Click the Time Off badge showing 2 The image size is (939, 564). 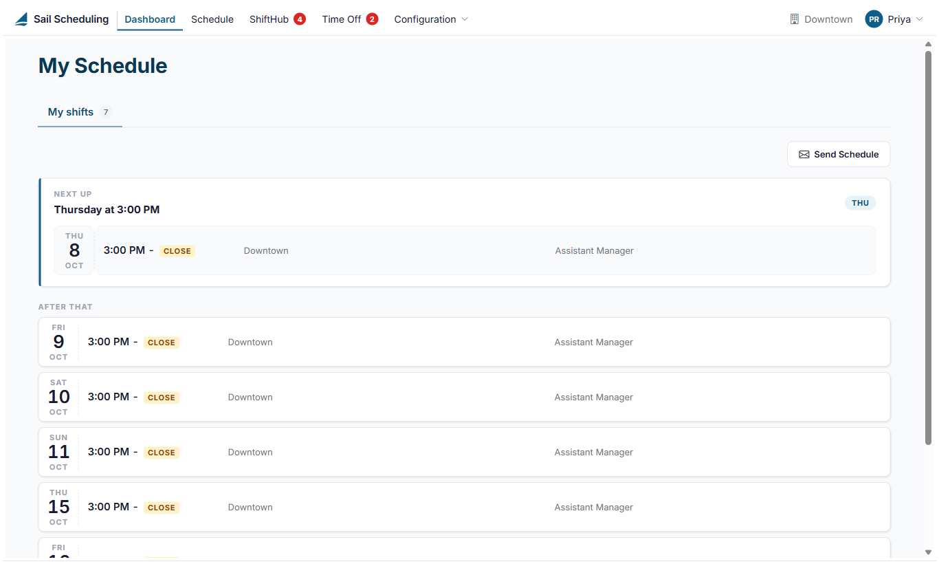pos(372,19)
